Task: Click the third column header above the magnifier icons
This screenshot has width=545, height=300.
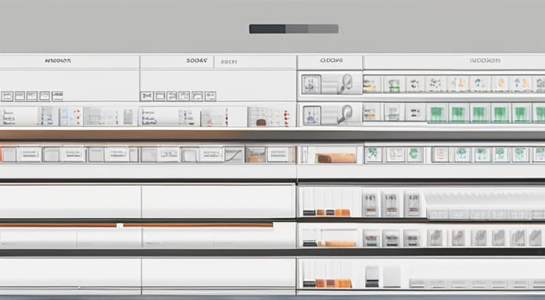Action: (330, 61)
